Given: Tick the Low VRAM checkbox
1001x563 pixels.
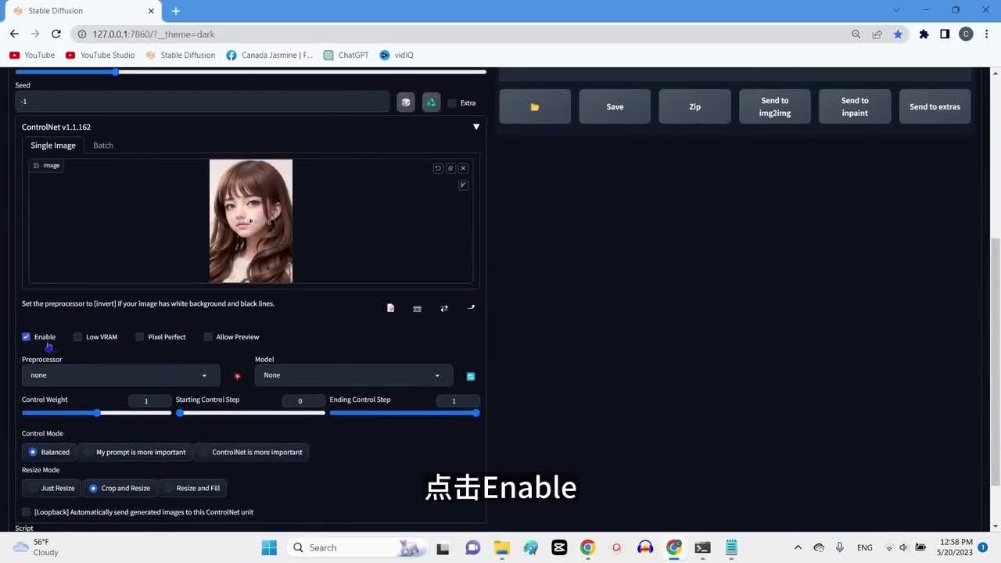Looking at the screenshot, I should [77, 337].
